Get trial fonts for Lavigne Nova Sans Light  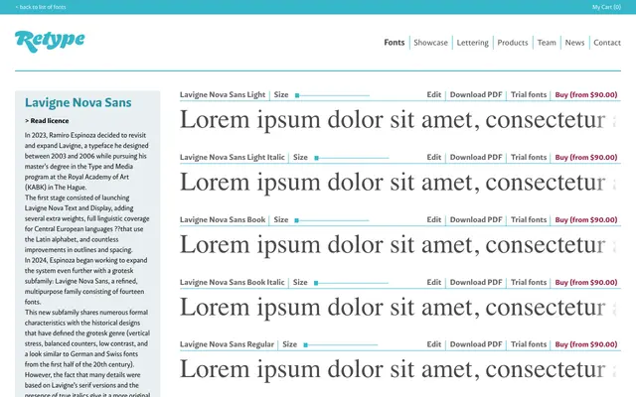click(529, 95)
